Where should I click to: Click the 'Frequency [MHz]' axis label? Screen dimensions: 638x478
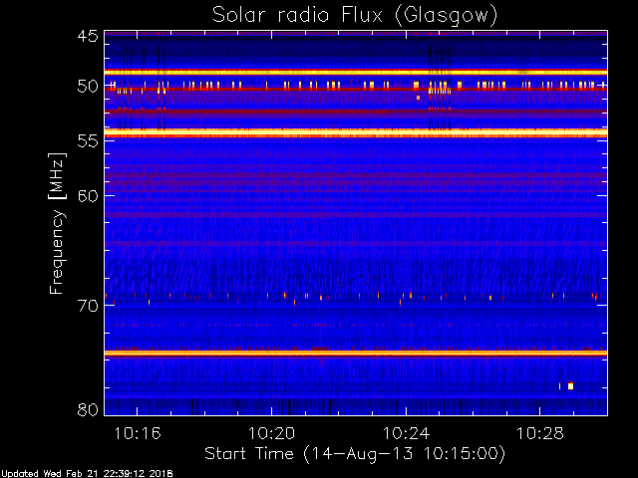point(57,223)
